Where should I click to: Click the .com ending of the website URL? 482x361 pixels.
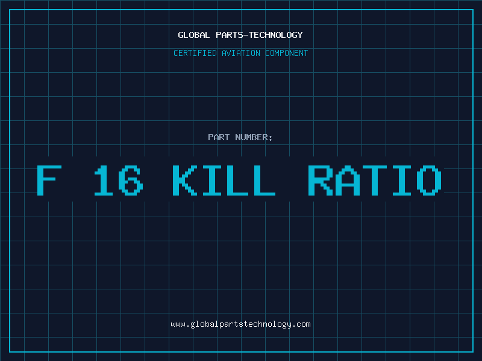click(301, 324)
